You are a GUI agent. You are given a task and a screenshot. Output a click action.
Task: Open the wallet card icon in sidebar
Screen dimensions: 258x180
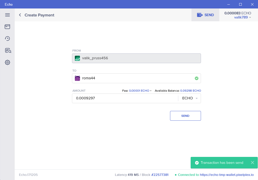coord(7,27)
